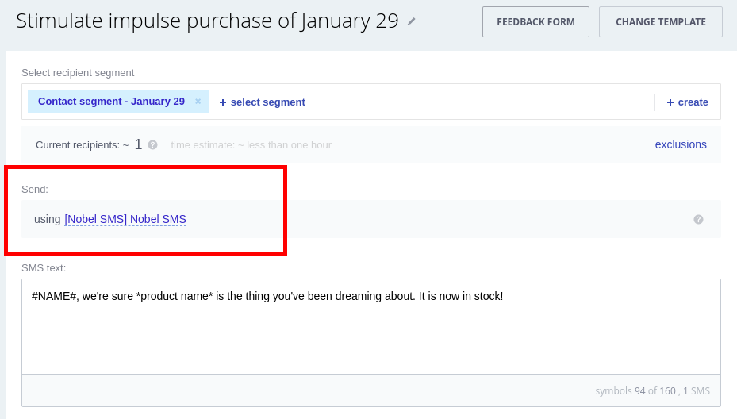Screen dimensions: 737x419
Task: Open the exclusions link
Action: coord(681,144)
